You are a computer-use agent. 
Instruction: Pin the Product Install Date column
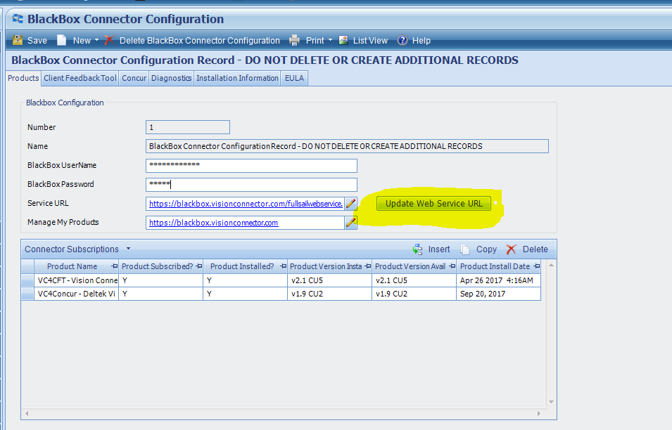point(537,266)
